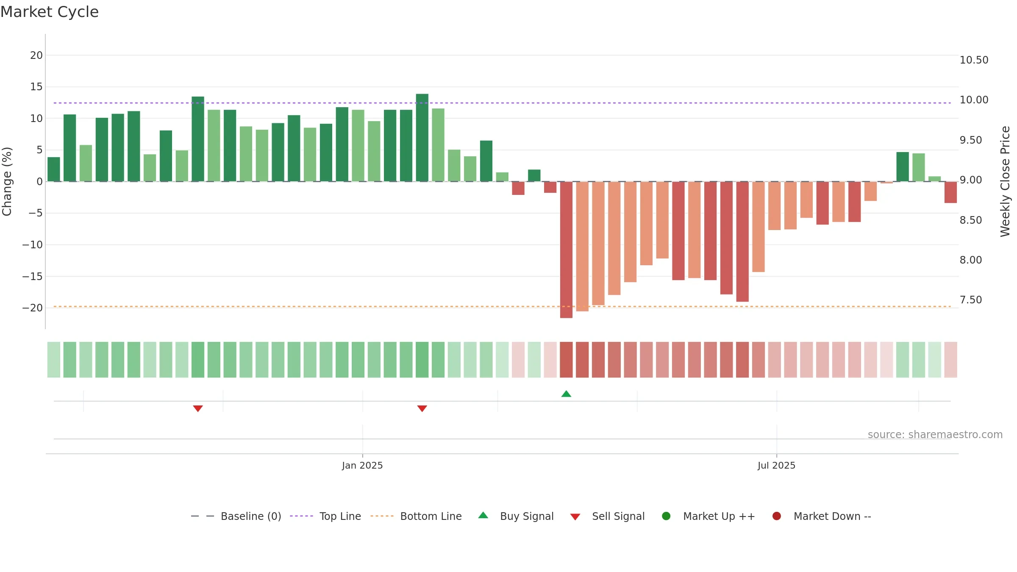Click the Buy Signal legend label
1017x572 pixels.
[527, 516]
